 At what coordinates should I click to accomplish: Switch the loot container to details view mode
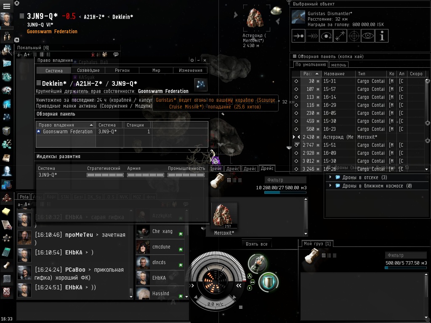tap(234, 180)
